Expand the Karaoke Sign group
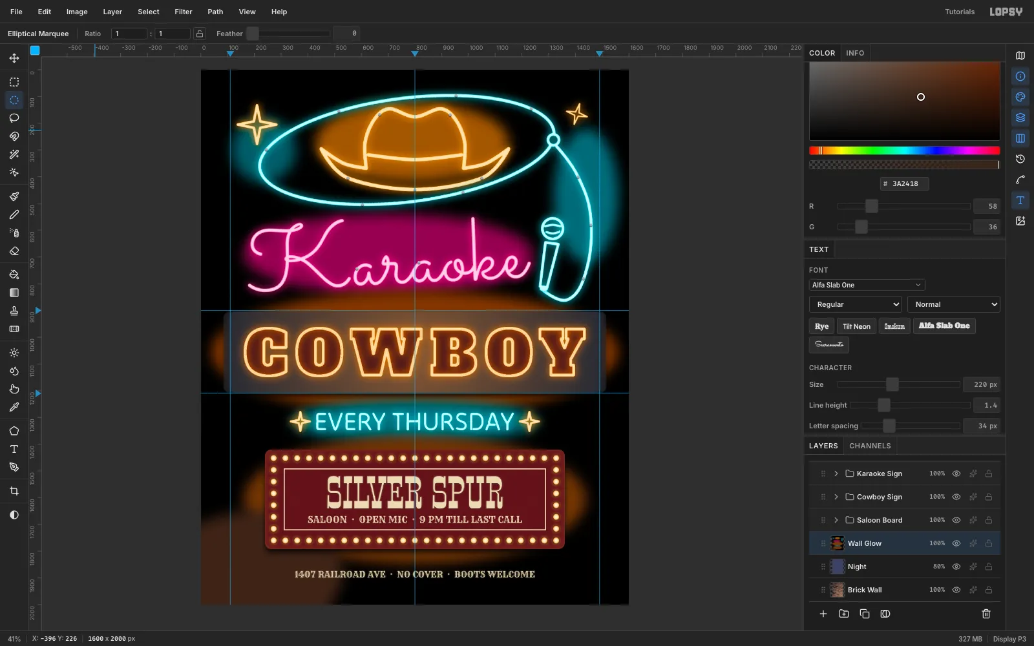This screenshot has height=646, width=1034. [x=836, y=474]
